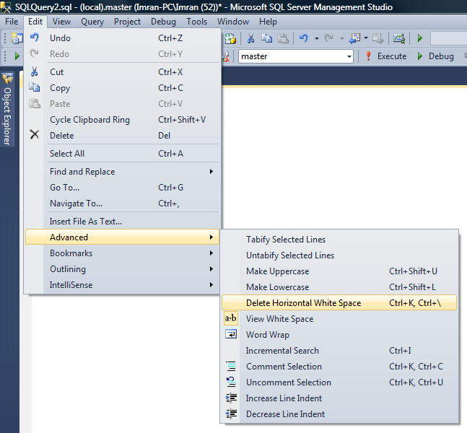Expand the Outlining submenu
467x433 pixels.
point(67,269)
